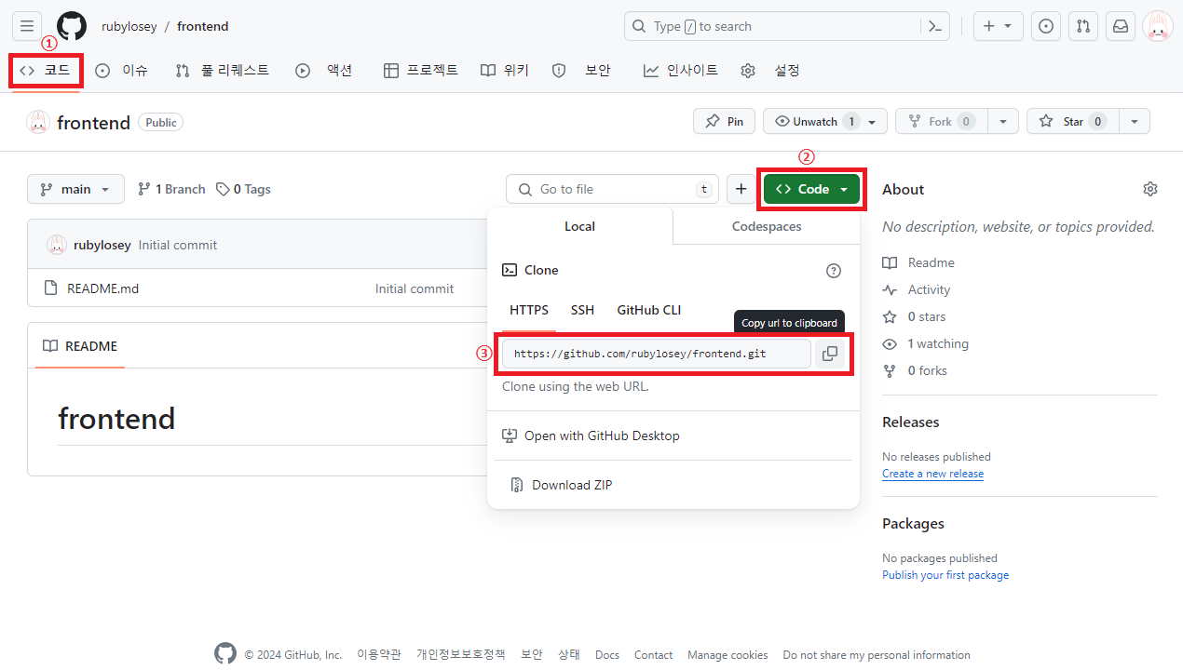Open pull requests icon in header
Image resolution: width=1183 pixels, height=670 pixels.
click(x=1083, y=26)
